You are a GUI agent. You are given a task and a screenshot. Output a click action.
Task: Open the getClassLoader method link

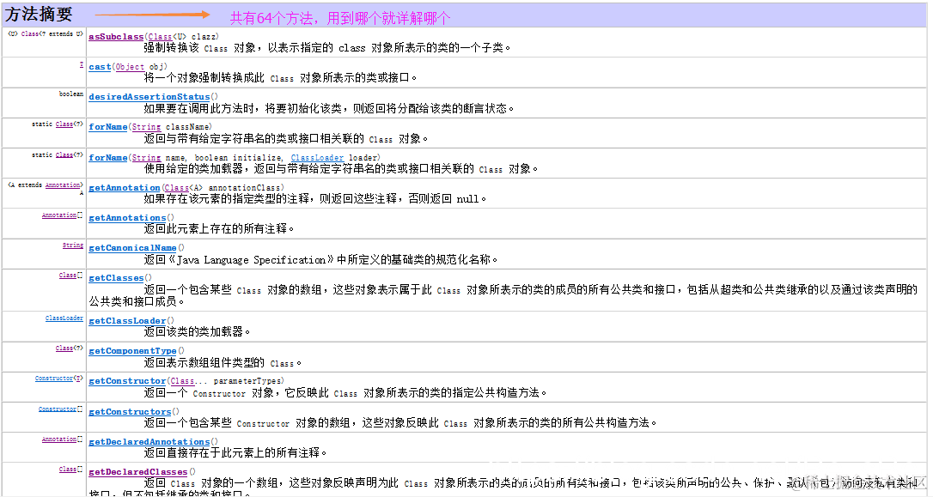[127, 321]
